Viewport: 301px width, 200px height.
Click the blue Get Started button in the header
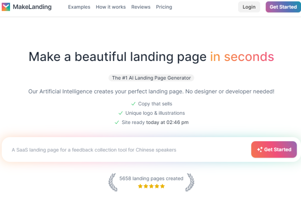[283, 7]
